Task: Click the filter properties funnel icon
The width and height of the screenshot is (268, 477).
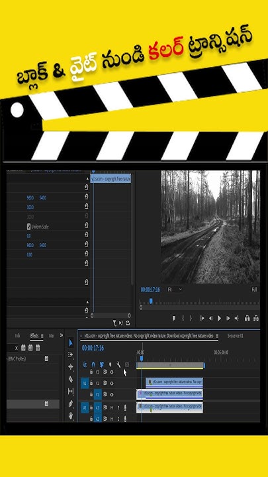Action: click(114, 323)
